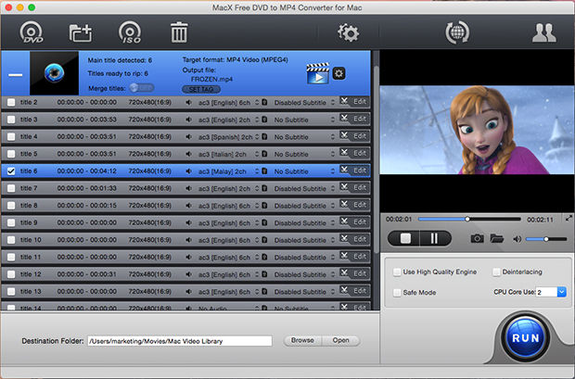Check the title 3 checkbox
The width and height of the screenshot is (575, 379).
[11, 120]
